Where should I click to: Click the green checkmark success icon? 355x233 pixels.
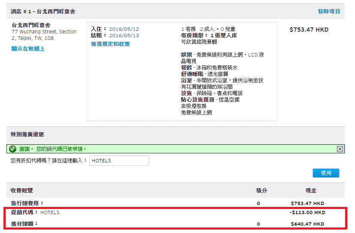click(x=13, y=149)
